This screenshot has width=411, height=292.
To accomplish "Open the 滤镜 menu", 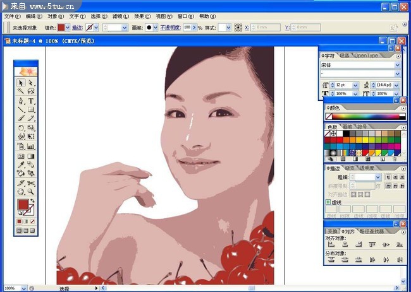I will 120,16.
